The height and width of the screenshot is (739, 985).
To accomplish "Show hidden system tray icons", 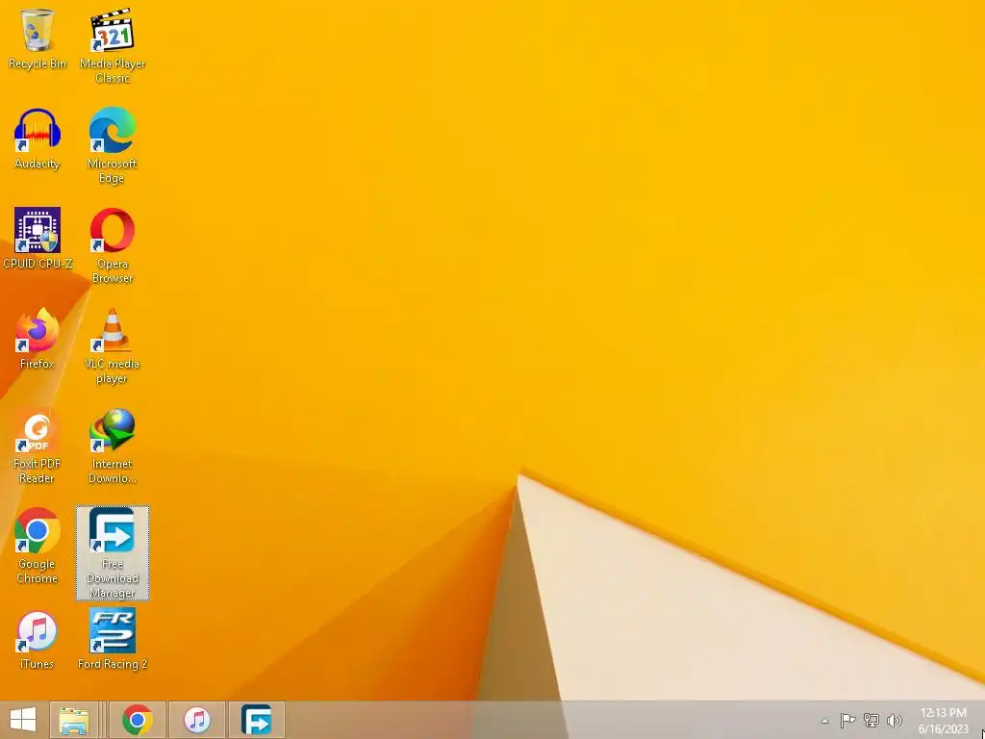I will 824,721.
